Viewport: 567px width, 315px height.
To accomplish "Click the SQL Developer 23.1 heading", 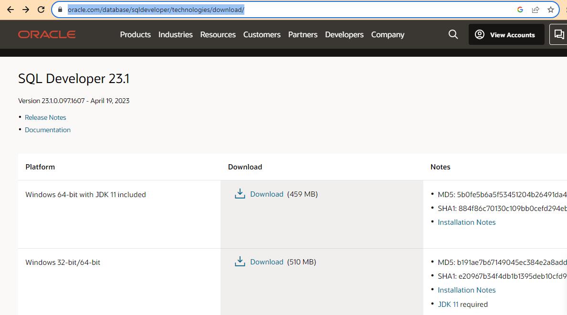I will click(x=74, y=78).
